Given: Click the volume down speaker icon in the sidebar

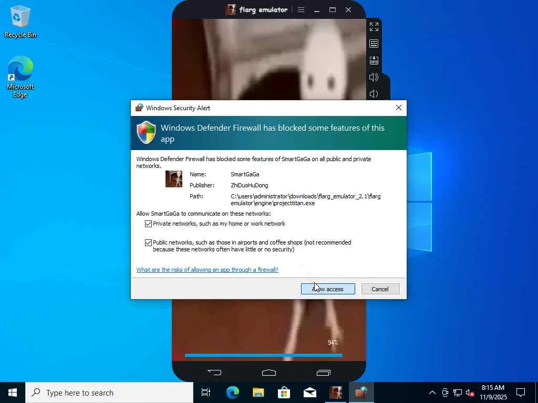Looking at the screenshot, I should [x=374, y=93].
